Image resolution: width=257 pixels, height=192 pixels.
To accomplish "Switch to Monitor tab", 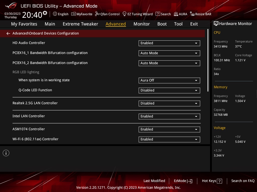I will (142, 24).
